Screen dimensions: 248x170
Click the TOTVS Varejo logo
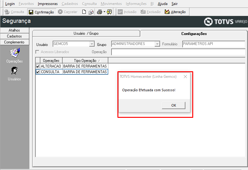pos(225,22)
